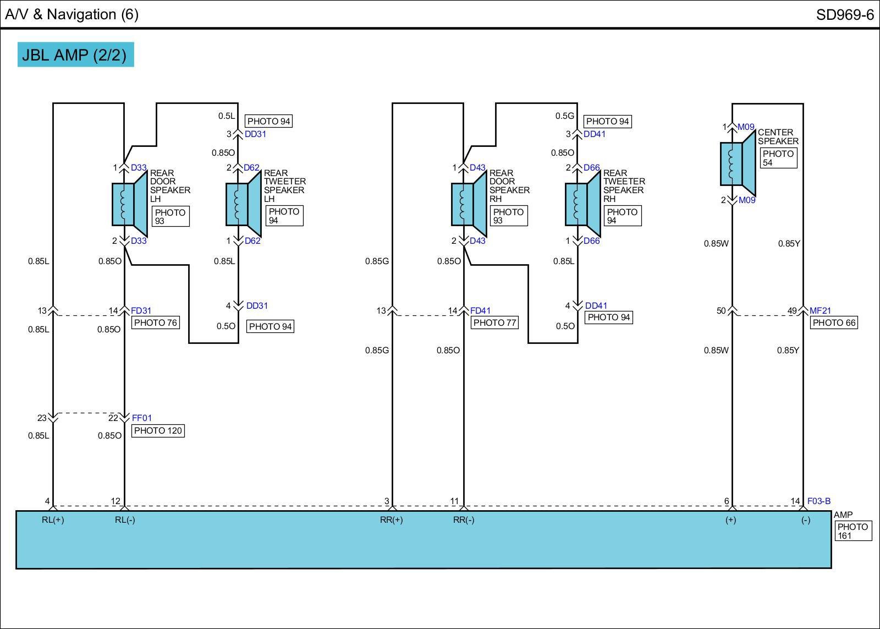880x629 pixels.
Task: Open the PHOTO 120 reference box
Action: (158, 431)
